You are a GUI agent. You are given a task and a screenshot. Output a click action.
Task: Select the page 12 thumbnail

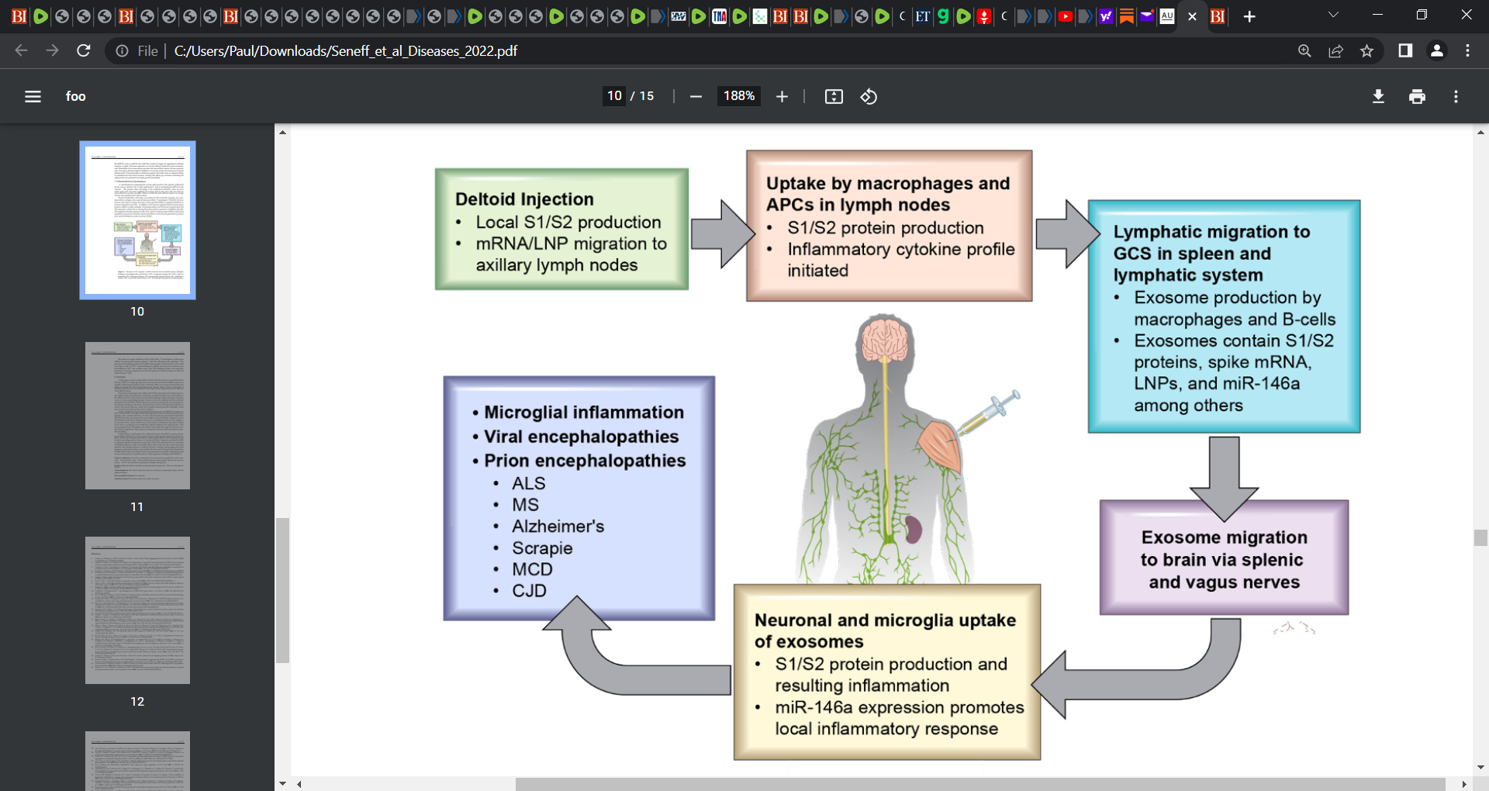pos(137,610)
